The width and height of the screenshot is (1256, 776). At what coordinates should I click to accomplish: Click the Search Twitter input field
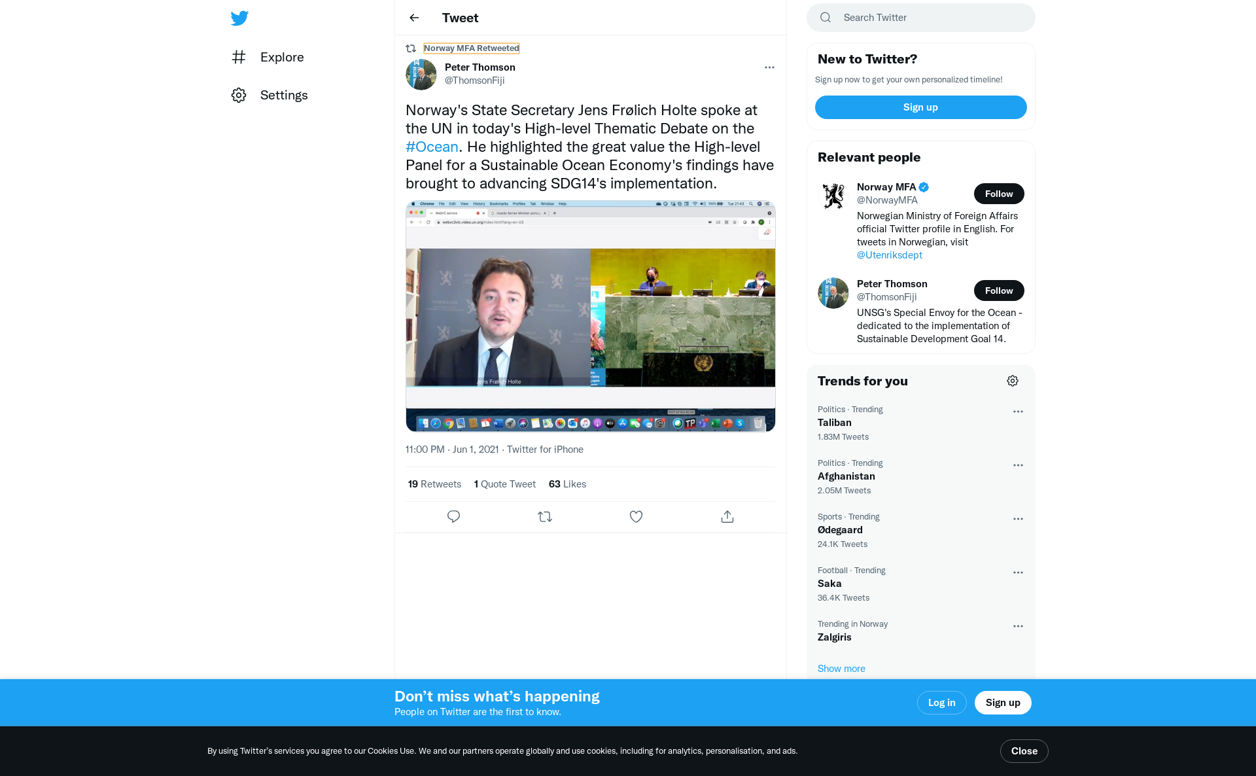921,18
